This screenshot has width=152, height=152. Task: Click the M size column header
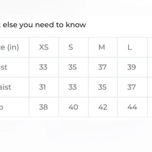coord(102,47)
